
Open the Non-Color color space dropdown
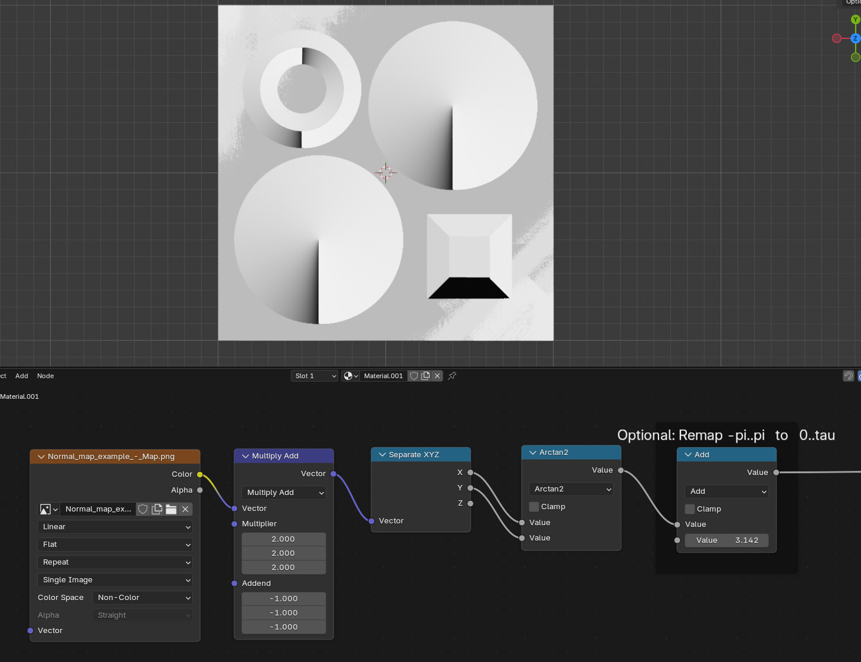143,598
